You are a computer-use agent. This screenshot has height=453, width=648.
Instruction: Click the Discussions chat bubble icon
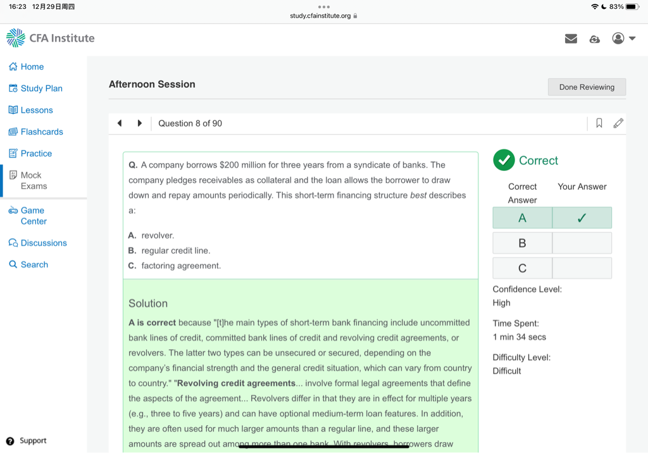point(13,242)
